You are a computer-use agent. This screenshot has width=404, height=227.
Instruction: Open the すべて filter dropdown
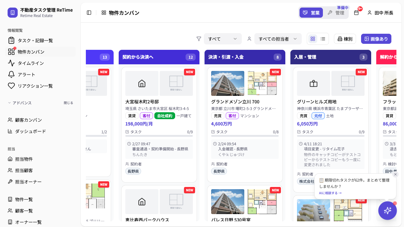pyautogui.click(x=223, y=39)
